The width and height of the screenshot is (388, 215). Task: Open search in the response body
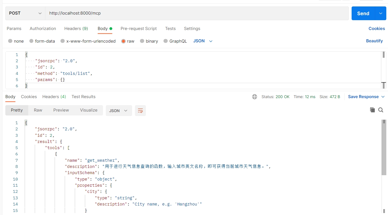pos(381,110)
